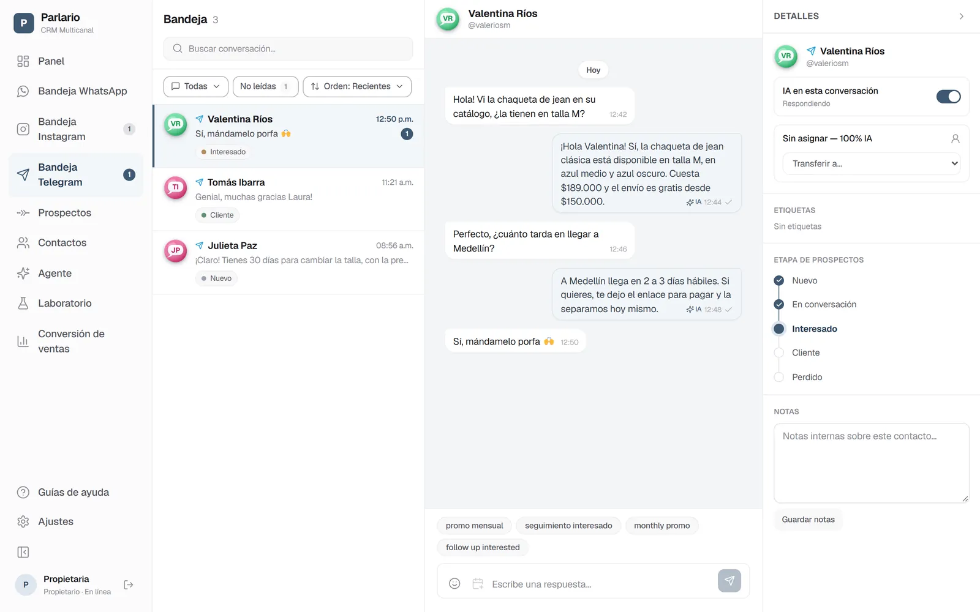Open the emoji picker icon
Image resolution: width=980 pixels, height=612 pixels.
coord(454,584)
